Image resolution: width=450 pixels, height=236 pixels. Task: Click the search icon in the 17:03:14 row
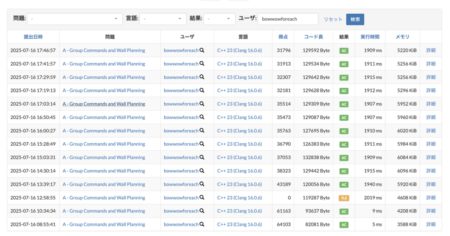tap(202, 104)
